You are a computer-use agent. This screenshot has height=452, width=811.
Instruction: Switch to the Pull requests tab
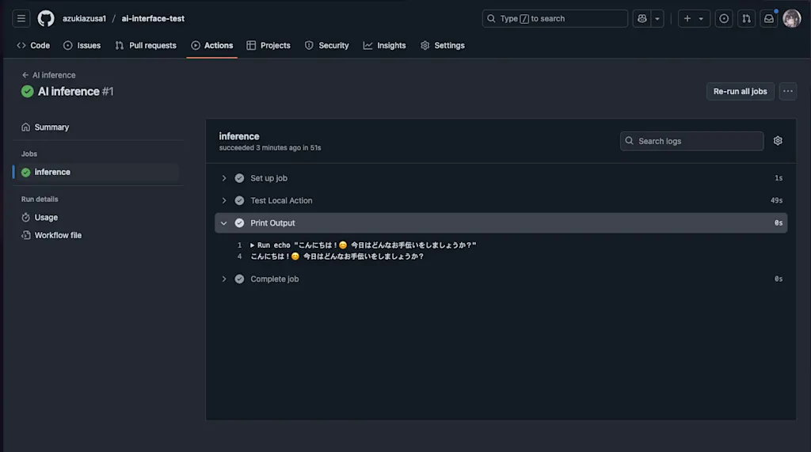click(x=146, y=45)
